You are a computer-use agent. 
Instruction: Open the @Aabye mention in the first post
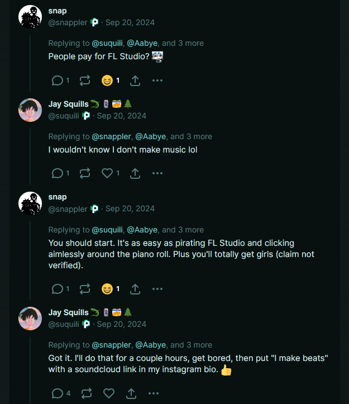coord(142,43)
